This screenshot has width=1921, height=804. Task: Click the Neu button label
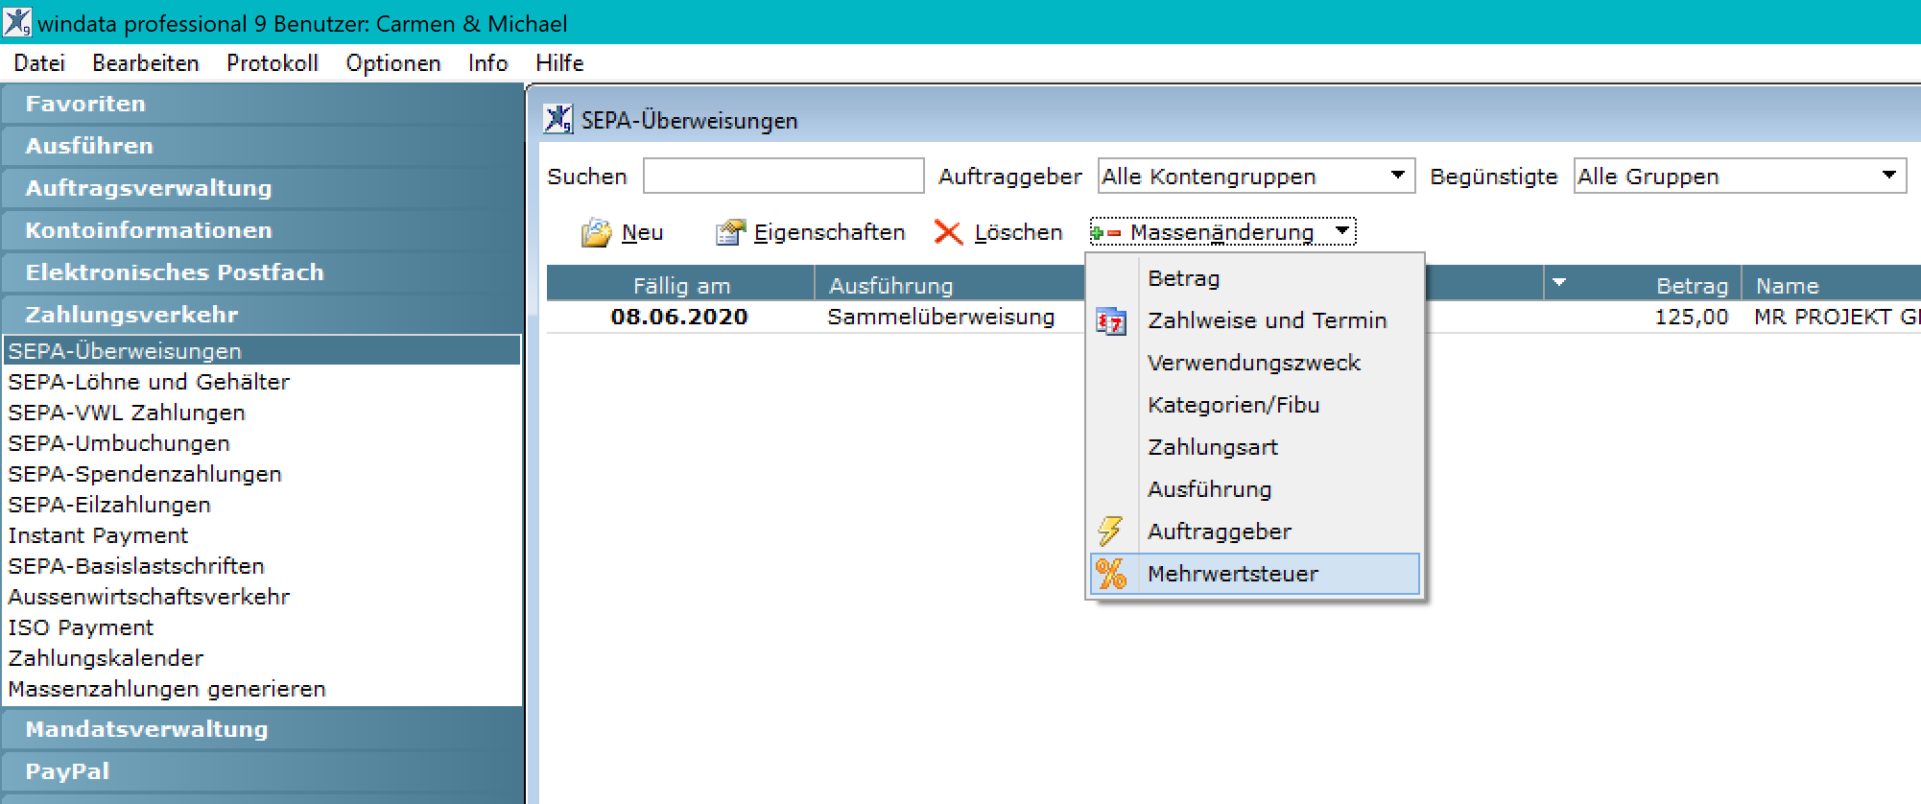[x=642, y=232]
